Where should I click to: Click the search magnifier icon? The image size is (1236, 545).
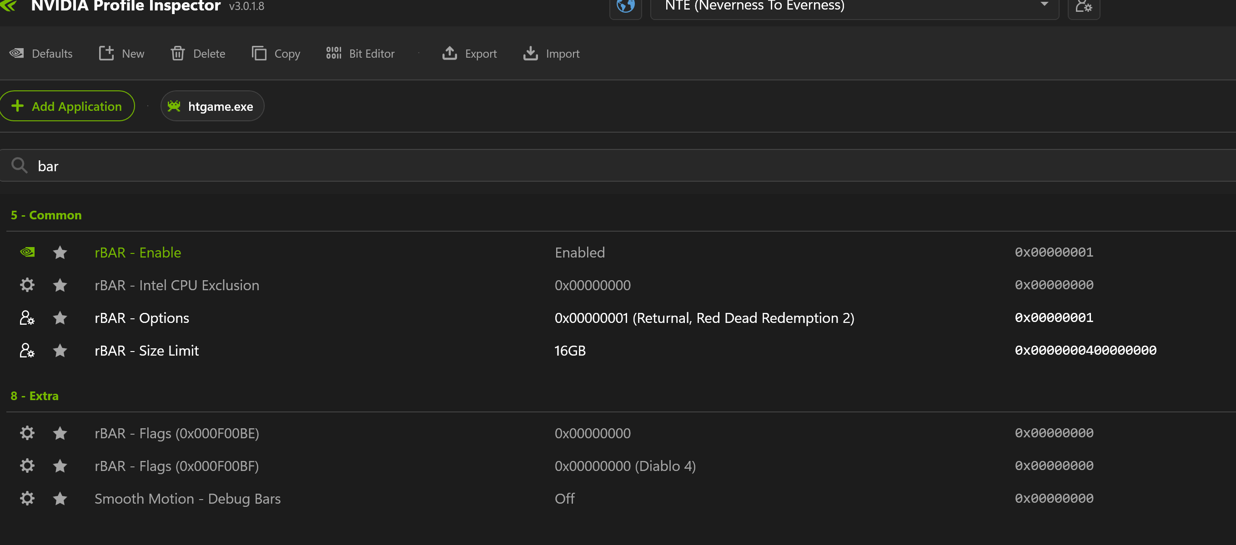19,166
